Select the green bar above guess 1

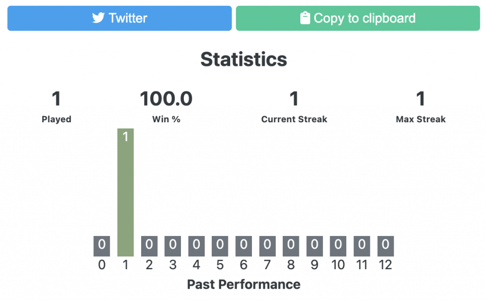point(125,190)
